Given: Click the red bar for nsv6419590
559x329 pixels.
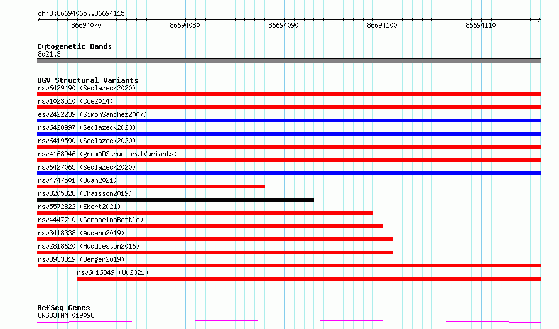Looking at the screenshot, I should click(289, 147).
